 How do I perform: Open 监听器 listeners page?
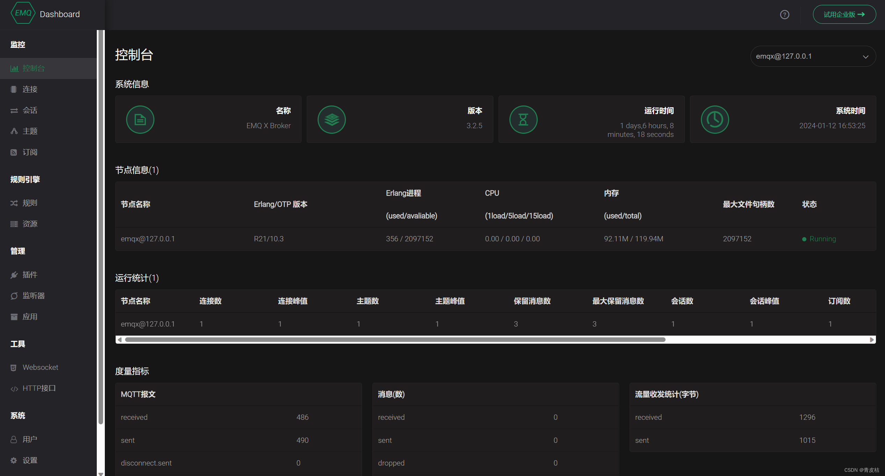tap(48, 296)
